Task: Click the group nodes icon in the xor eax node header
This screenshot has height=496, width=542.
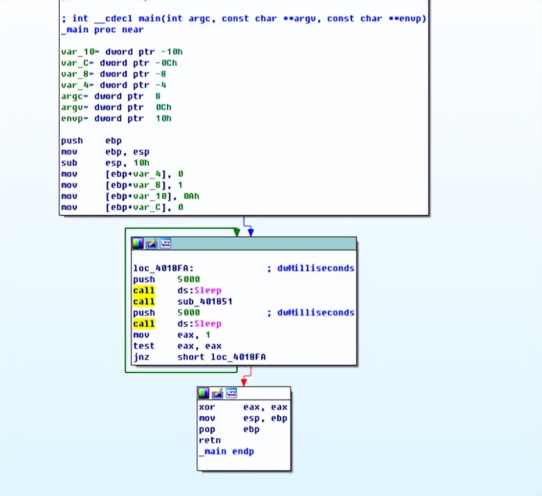Action: [x=231, y=393]
